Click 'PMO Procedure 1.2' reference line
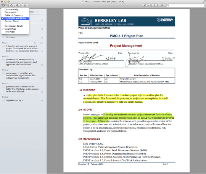 [115, 150]
